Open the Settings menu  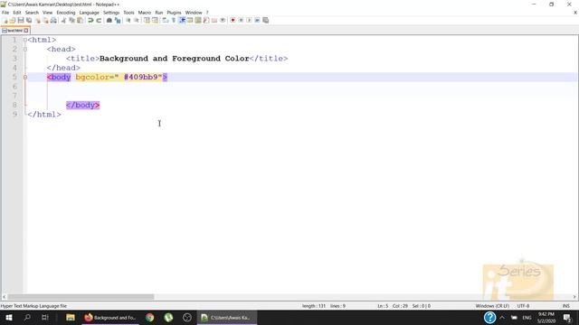coord(111,13)
